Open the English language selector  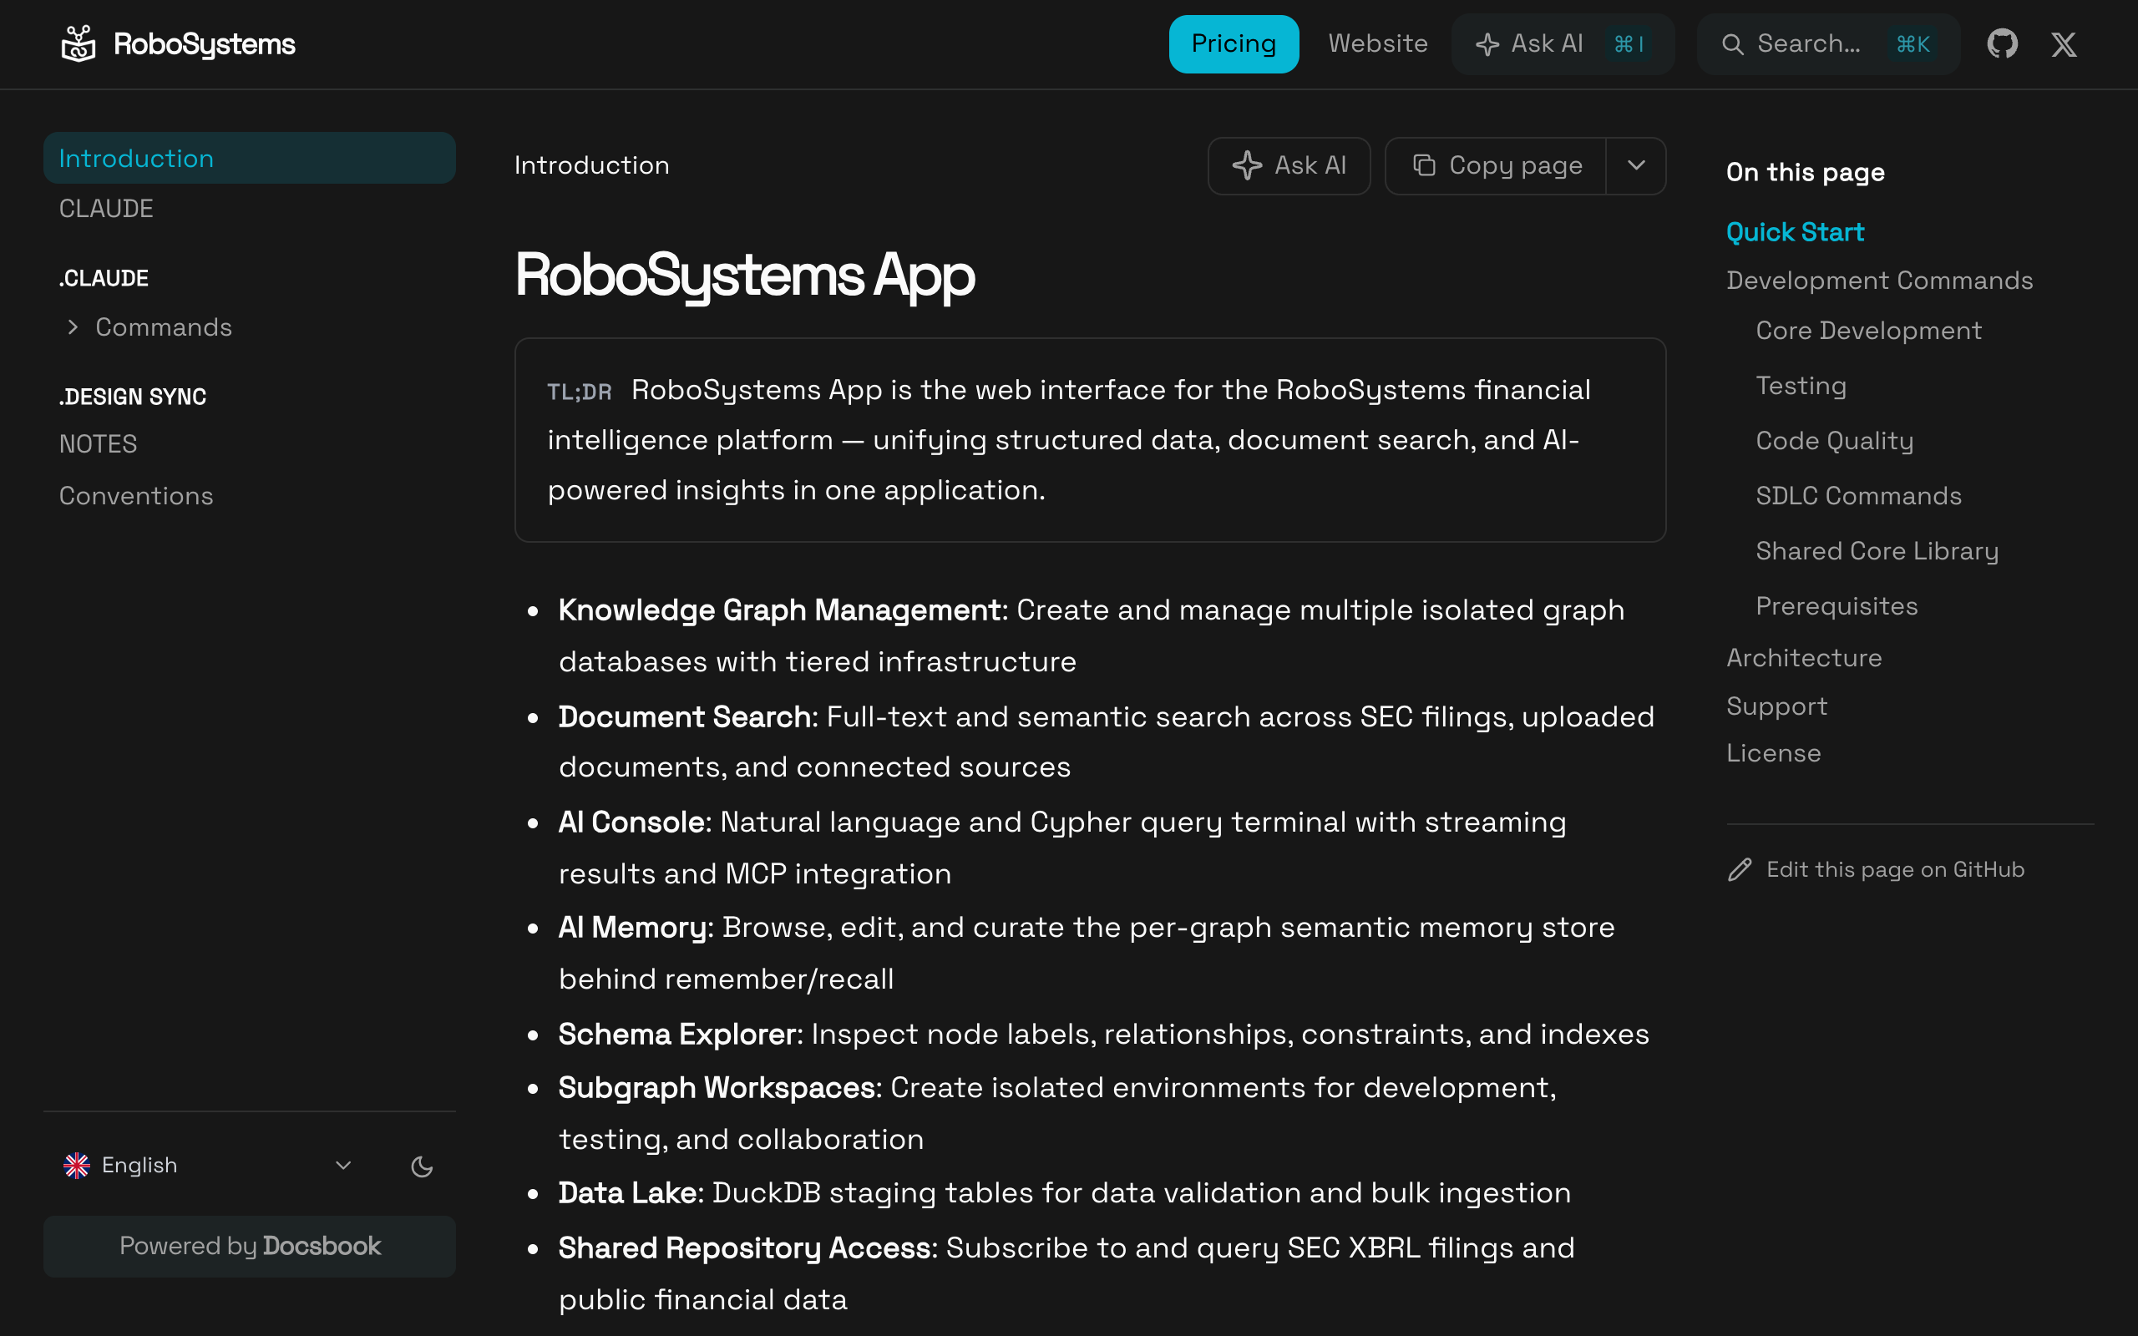click(209, 1166)
